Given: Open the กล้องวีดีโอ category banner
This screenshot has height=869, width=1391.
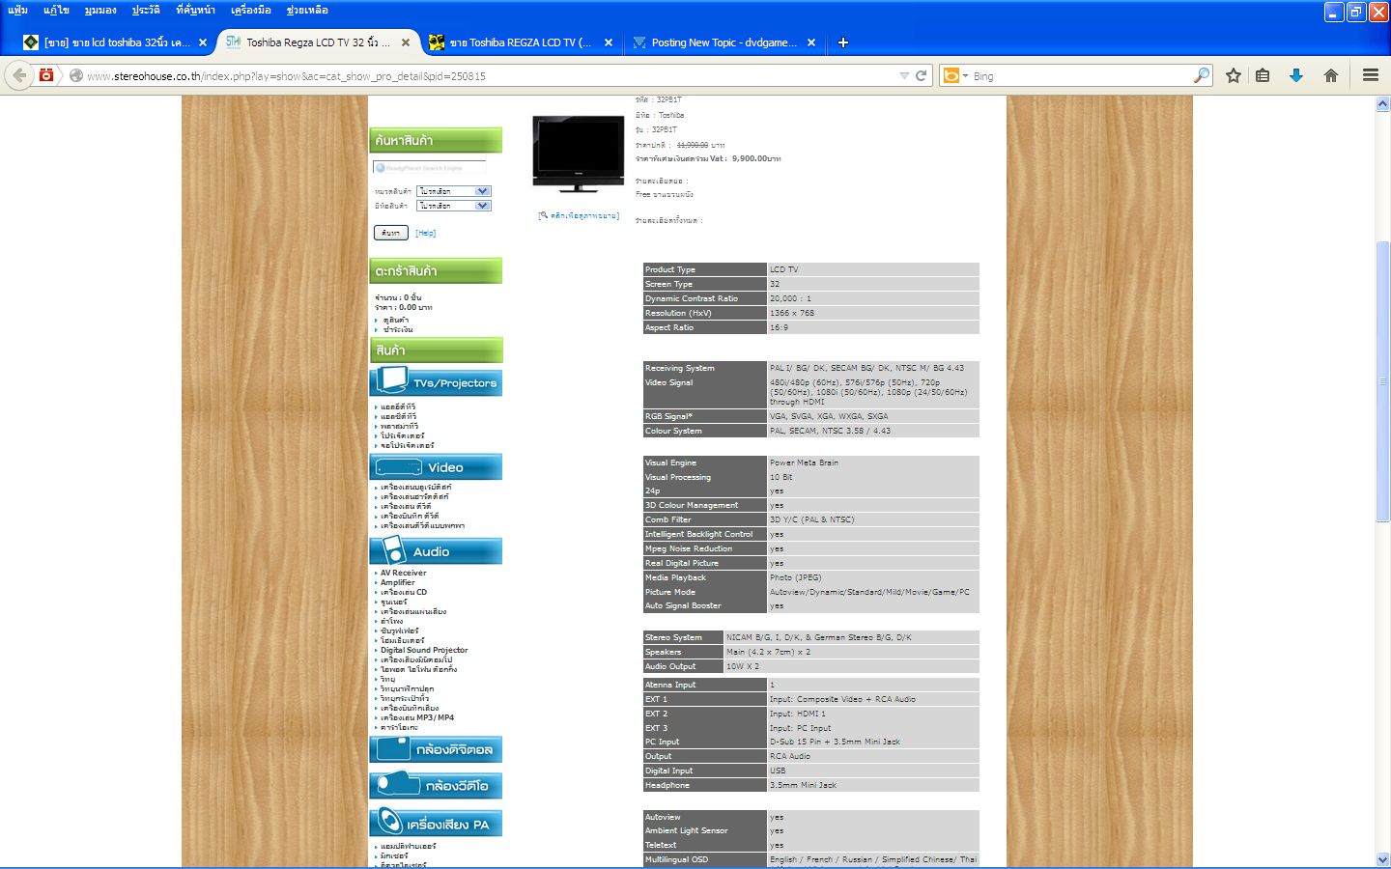Looking at the screenshot, I should click(x=436, y=786).
